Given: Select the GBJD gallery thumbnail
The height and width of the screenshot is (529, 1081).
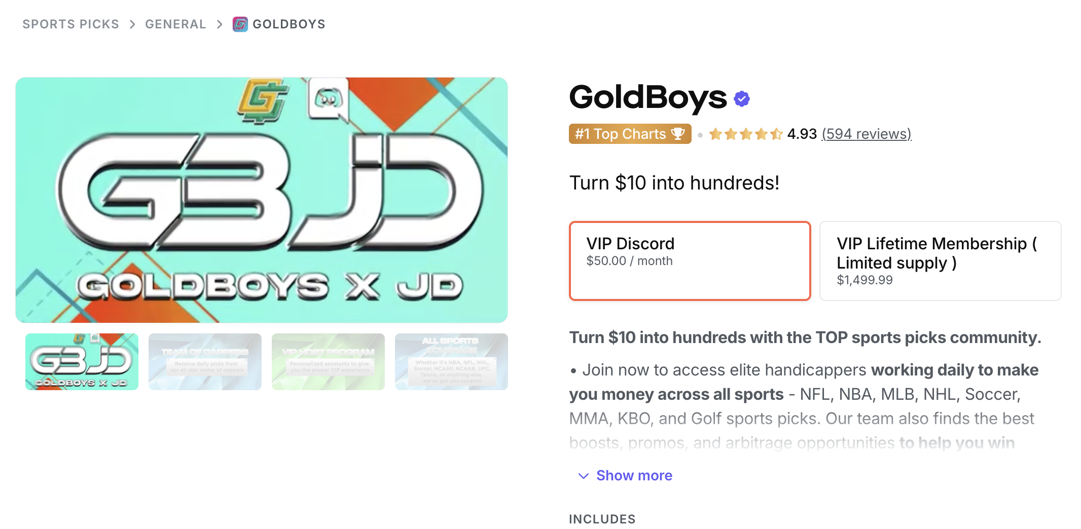Looking at the screenshot, I should (81, 361).
